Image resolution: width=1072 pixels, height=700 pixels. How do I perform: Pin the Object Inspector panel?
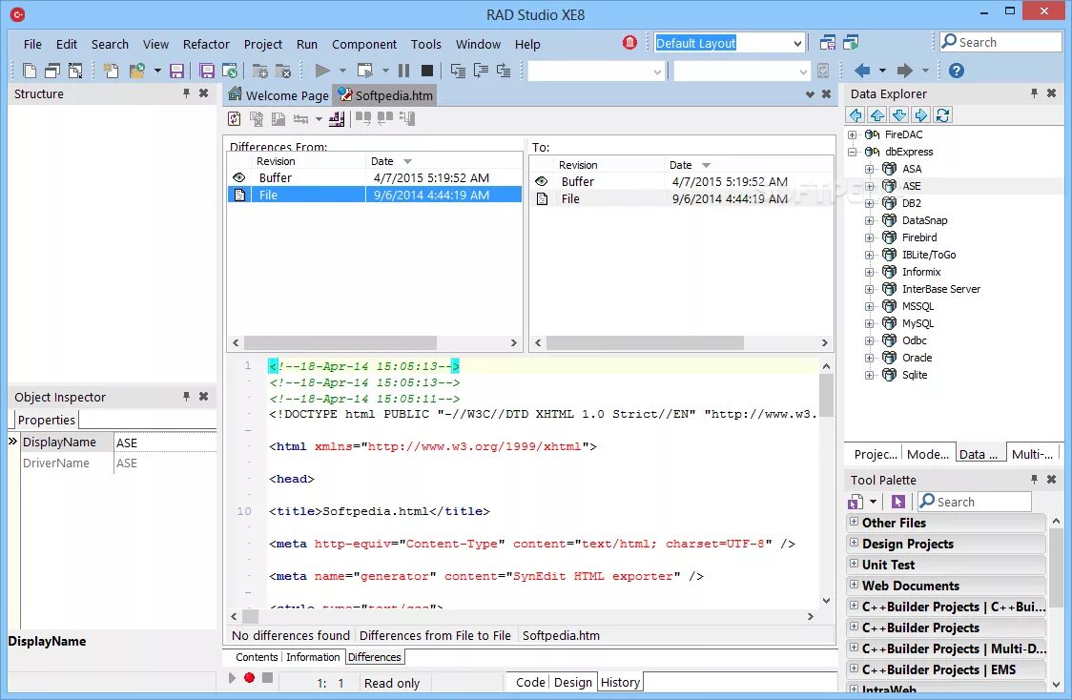(186, 397)
